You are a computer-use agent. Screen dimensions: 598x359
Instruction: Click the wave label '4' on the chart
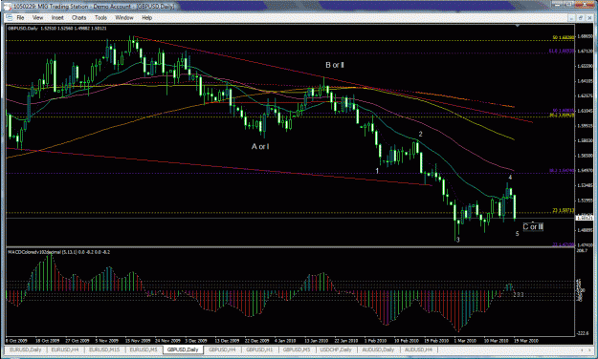click(x=510, y=178)
